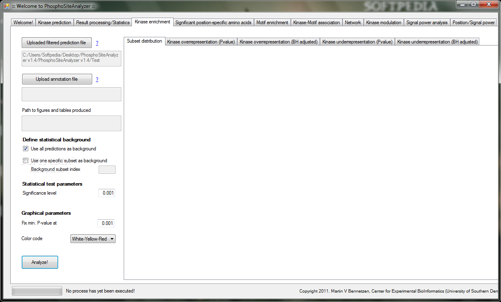Click the Upload annotation file button
This screenshot has width=501, height=302.
pyautogui.click(x=57, y=79)
